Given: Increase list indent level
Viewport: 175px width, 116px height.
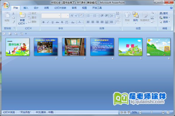Looking at the screenshot, I should tap(106, 16).
